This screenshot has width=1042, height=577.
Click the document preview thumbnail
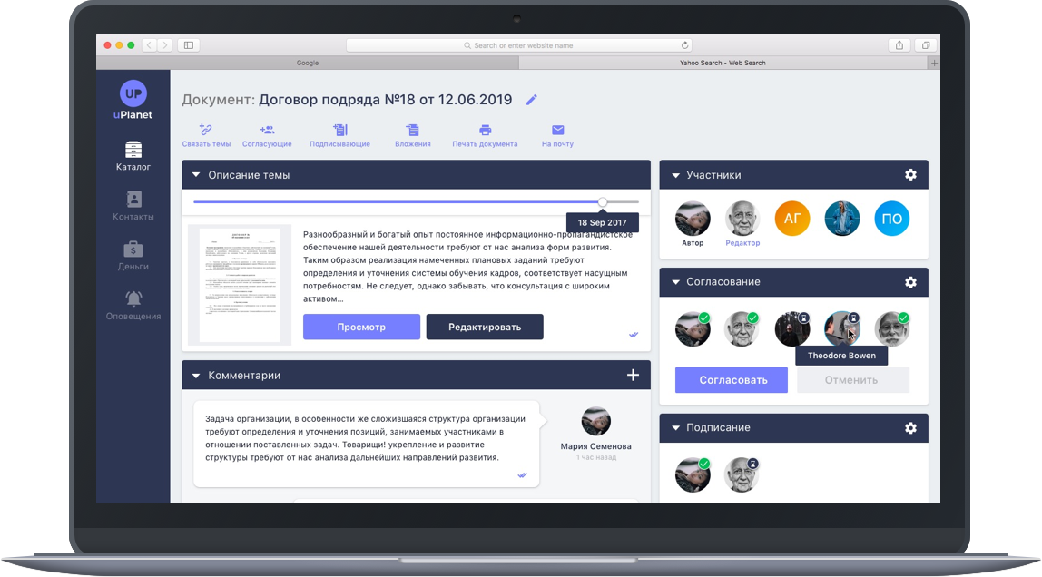(x=240, y=285)
